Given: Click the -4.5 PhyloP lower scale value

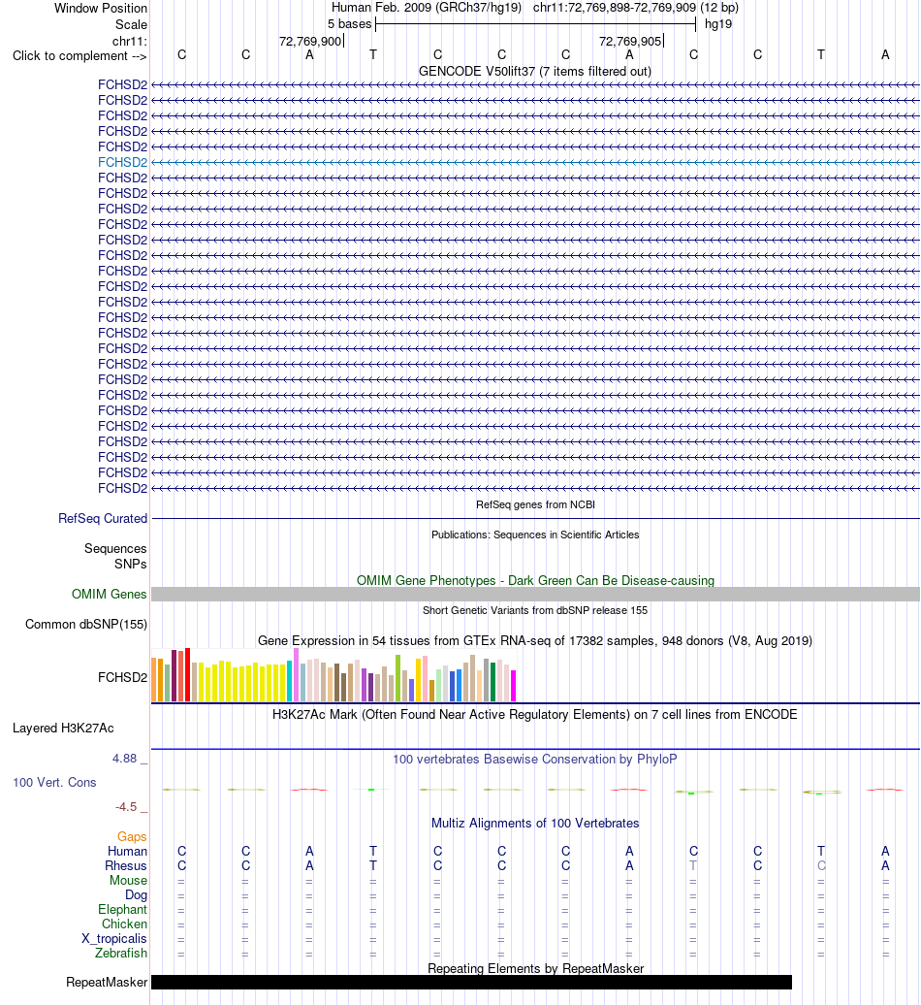Looking at the screenshot, I should coord(126,807).
